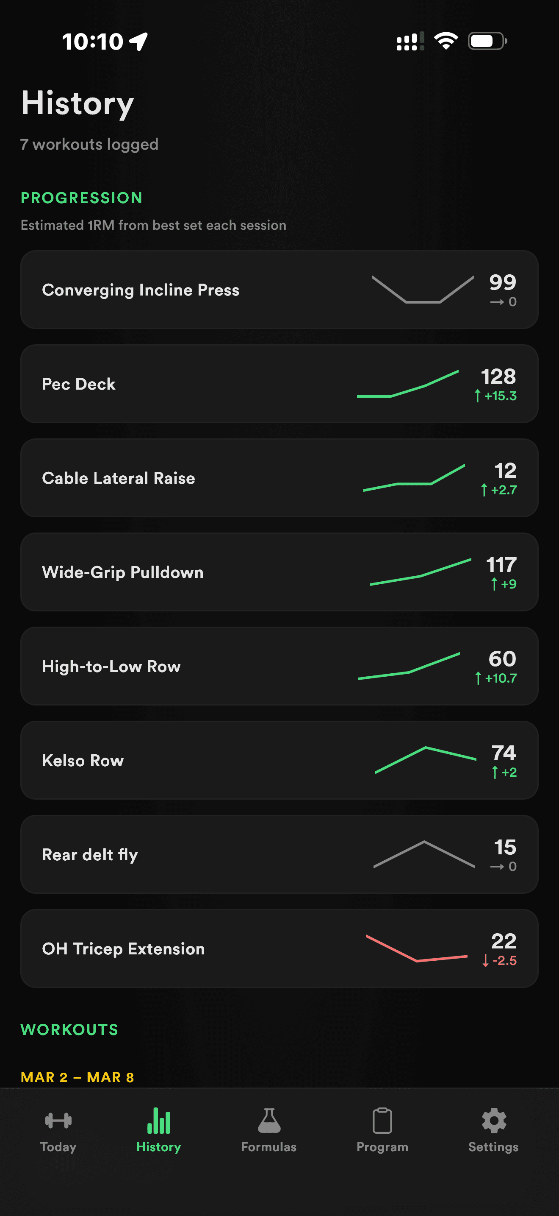The image size is (559, 1216).
Task: Tap the Cable Lateral Raise sparkline
Action: tap(414, 478)
